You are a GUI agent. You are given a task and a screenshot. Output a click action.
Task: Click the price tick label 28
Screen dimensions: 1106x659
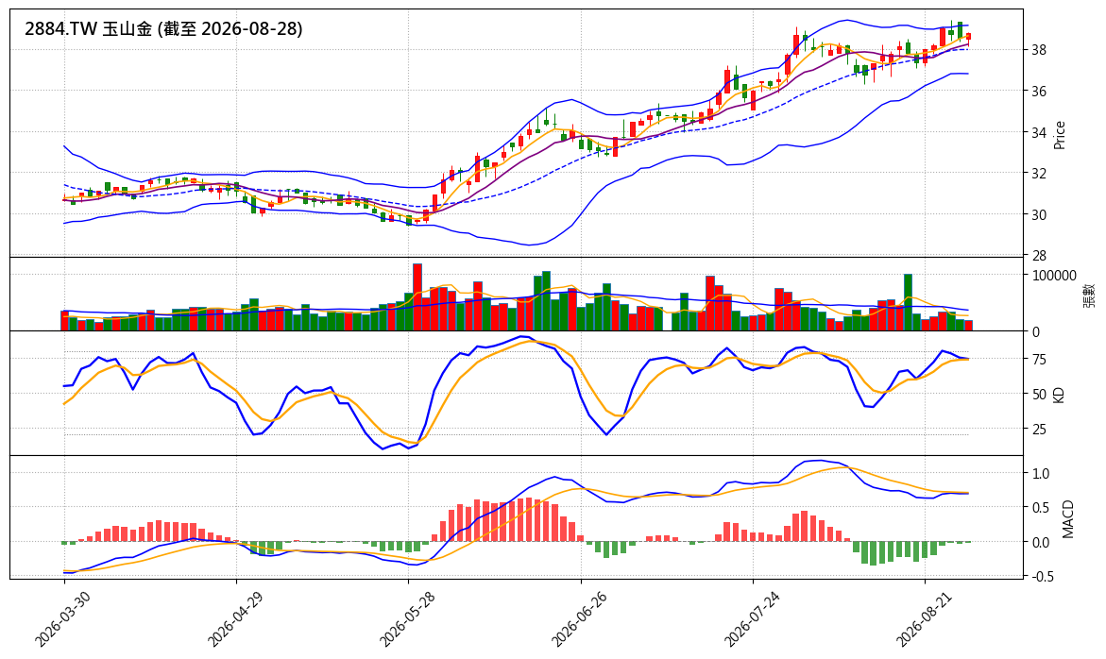coord(1039,256)
